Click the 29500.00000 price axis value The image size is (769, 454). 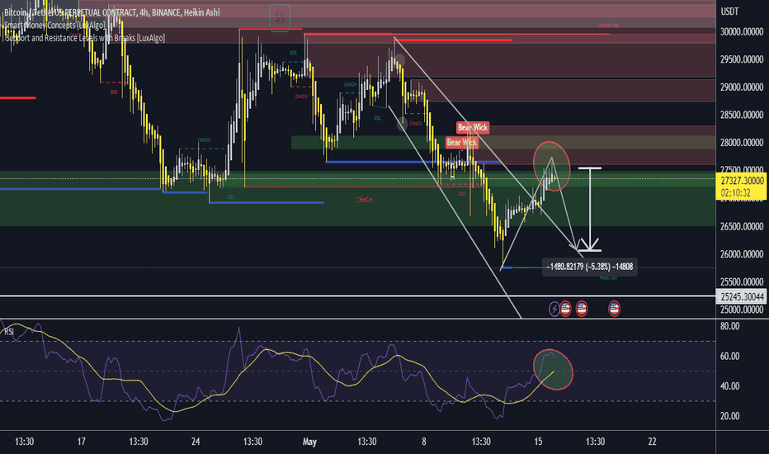(x=742, y=59)
